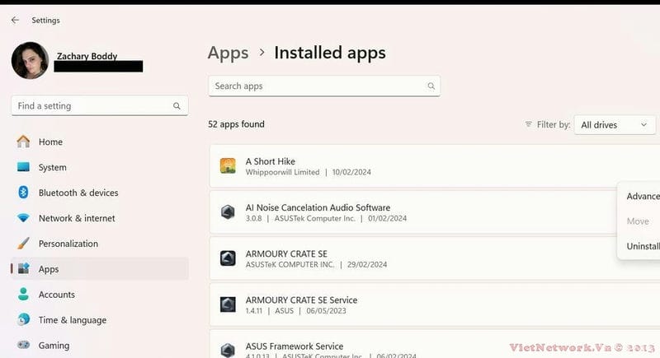Click the Search apps magnifier icon
660x358 pixels.
click(x=431, y=86)
